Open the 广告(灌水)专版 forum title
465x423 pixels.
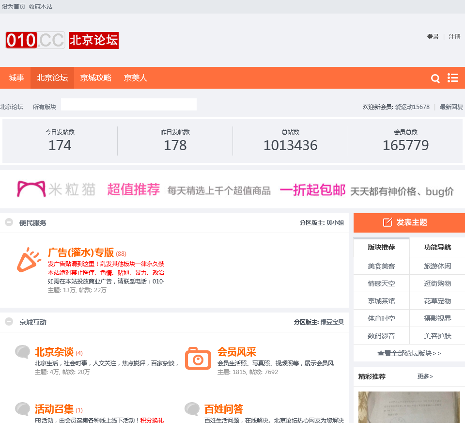[81, 252]
